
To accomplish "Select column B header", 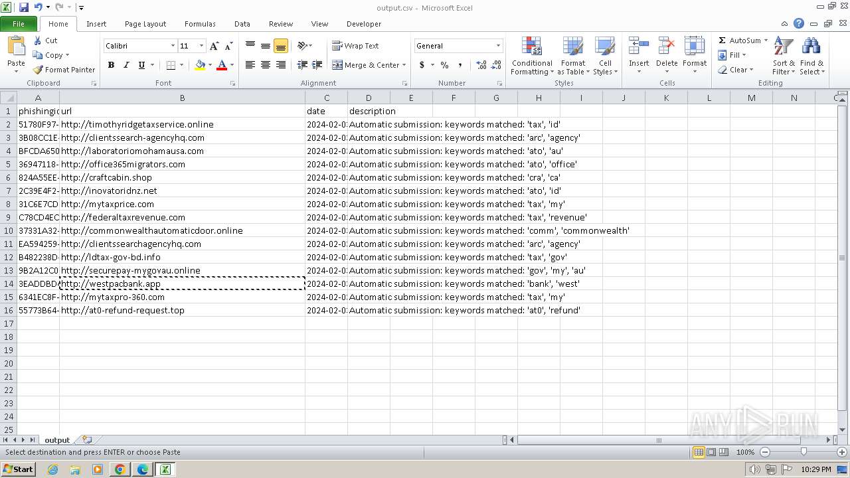I will click(182, 98).
